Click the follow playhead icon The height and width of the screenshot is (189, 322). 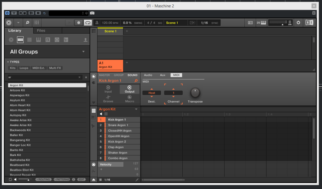click(192, 23)
